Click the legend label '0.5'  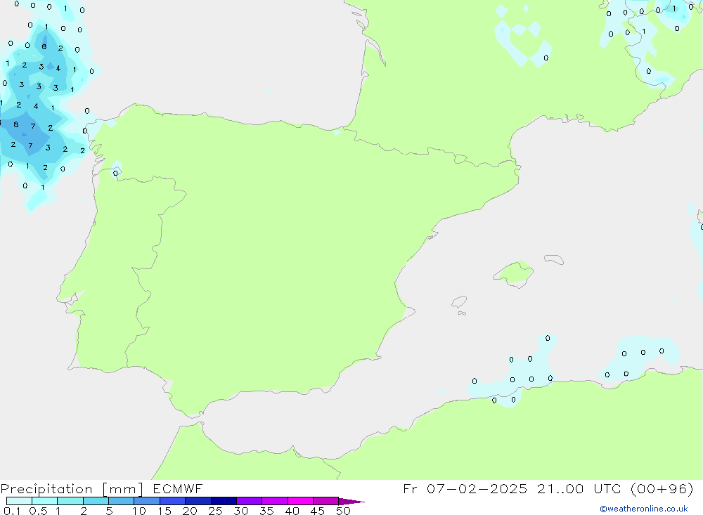[38, 511]
